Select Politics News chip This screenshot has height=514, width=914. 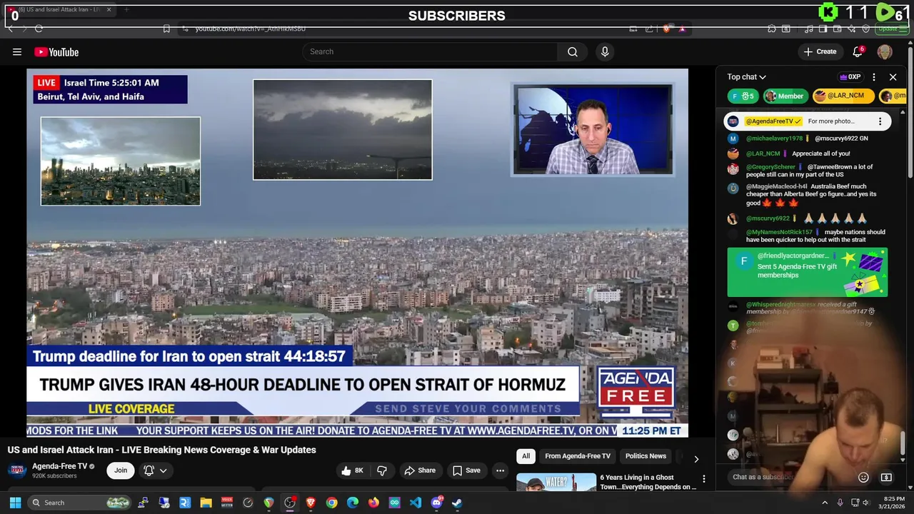point(646,456)
